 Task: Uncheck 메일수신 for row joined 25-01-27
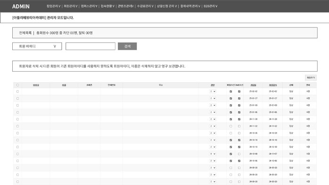tap(231, 98)
